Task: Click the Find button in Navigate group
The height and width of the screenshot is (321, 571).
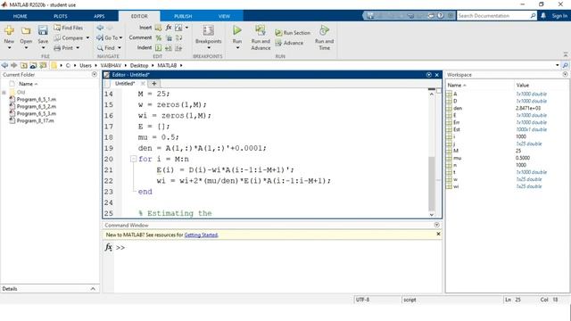Action: 106,48
